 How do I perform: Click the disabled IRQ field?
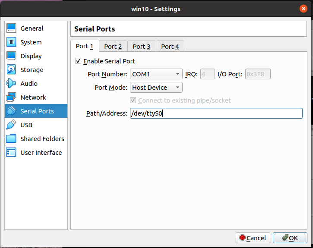[208, 74]
